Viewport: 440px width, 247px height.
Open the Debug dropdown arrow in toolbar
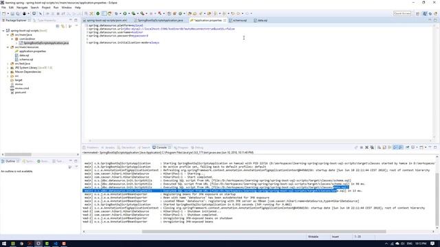[x=120, y=14]
